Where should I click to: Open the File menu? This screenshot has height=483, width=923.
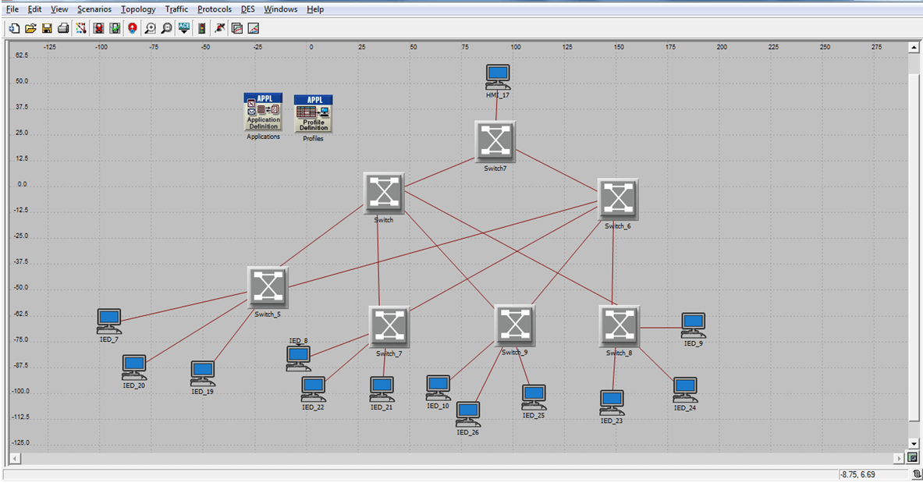(12, 9)
